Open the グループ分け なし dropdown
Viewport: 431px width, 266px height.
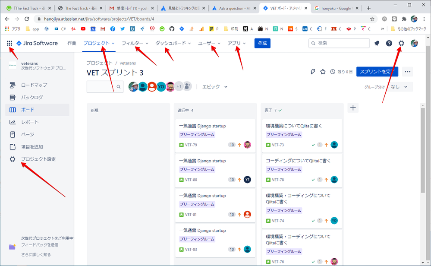point(397,86)
